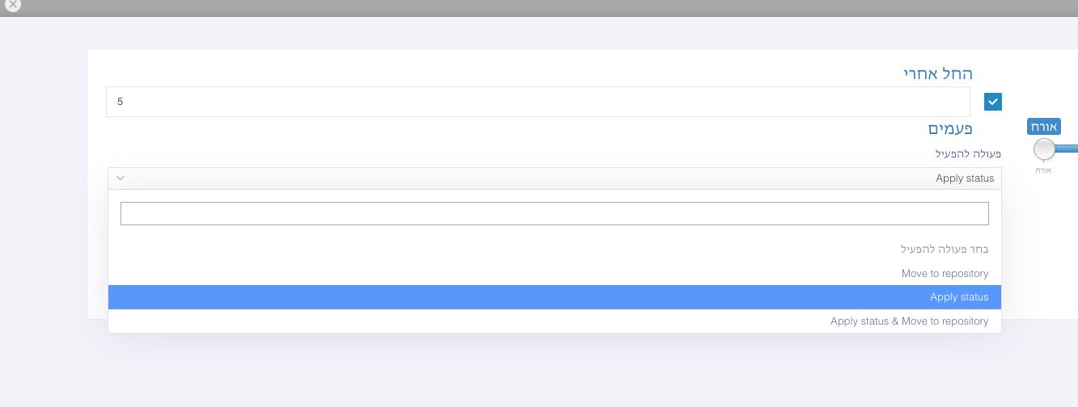Open the Apply status select box
Image resolution: width=1078 pixels, height=407 pixels.
555,178
